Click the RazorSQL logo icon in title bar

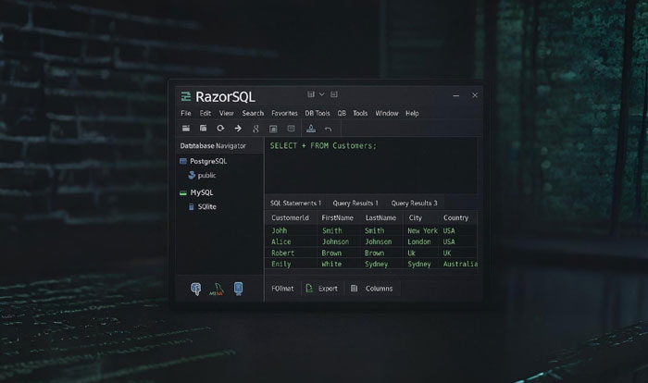186,97
